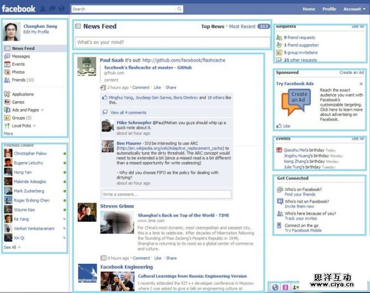The height and width of the screenshot is (293, 370).
Task: Click the friends online icon in bottom bar
Action: tap(295, 287)
